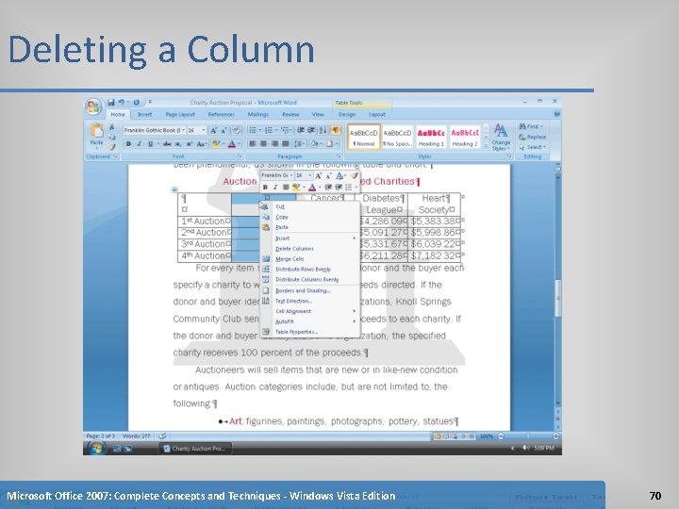Click the Center alignment icon in ribbon

[263, 143]
